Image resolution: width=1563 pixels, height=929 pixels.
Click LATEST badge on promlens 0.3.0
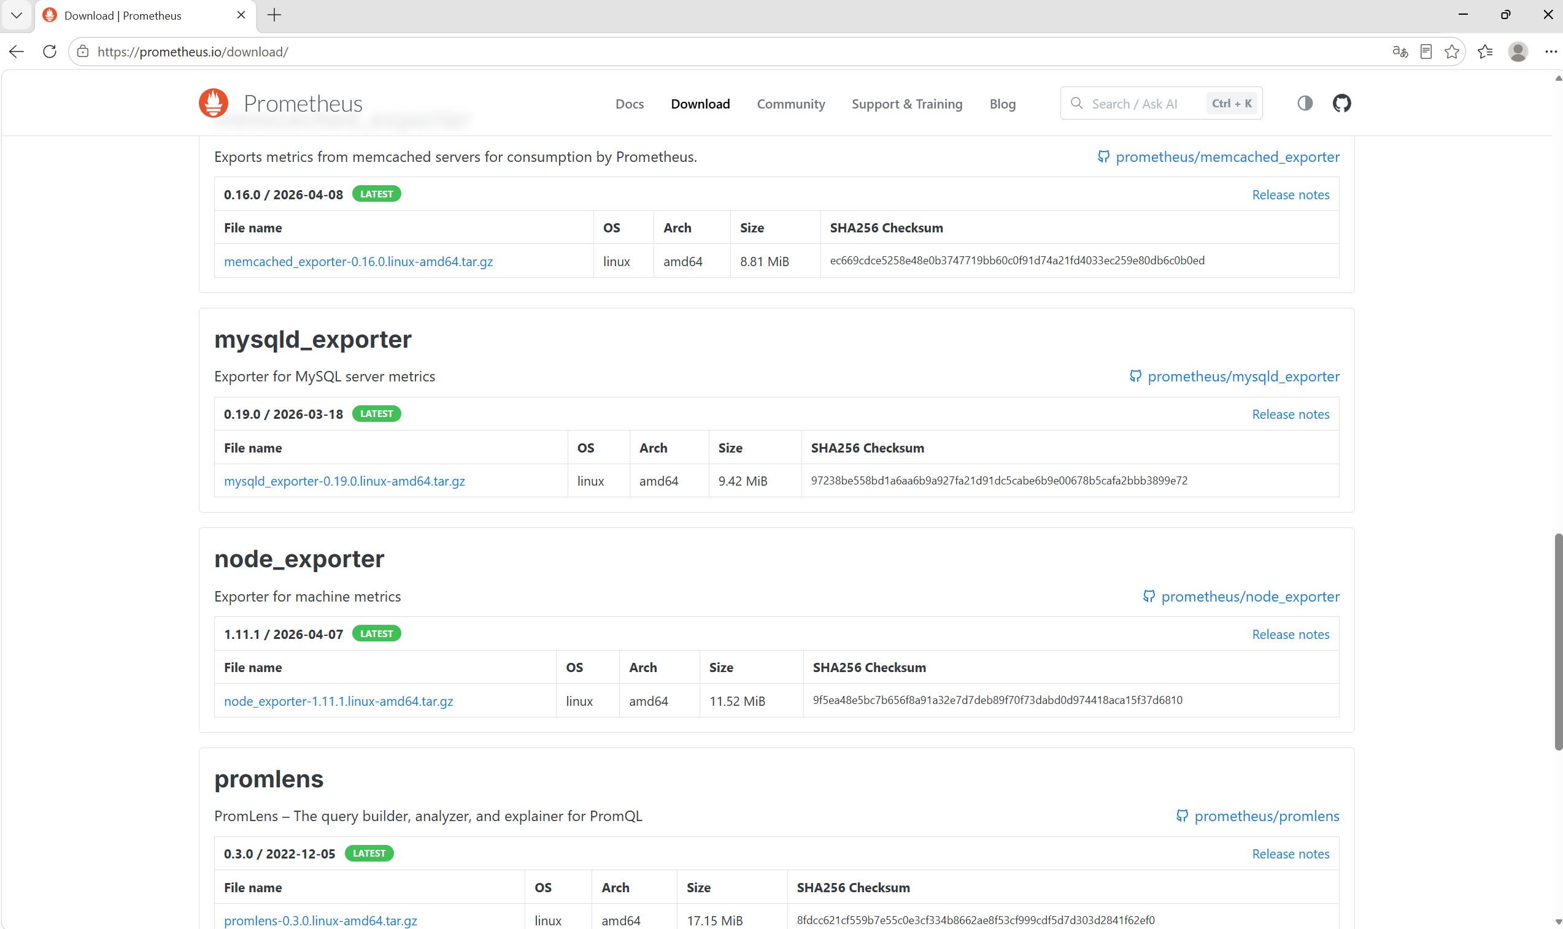[x=369, y=853]
